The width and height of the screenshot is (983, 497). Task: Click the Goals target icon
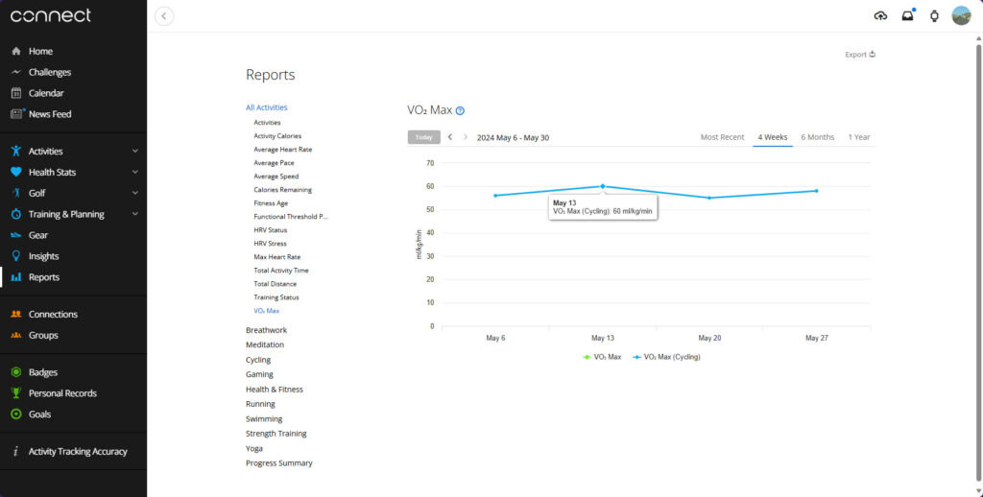[16, 414]
